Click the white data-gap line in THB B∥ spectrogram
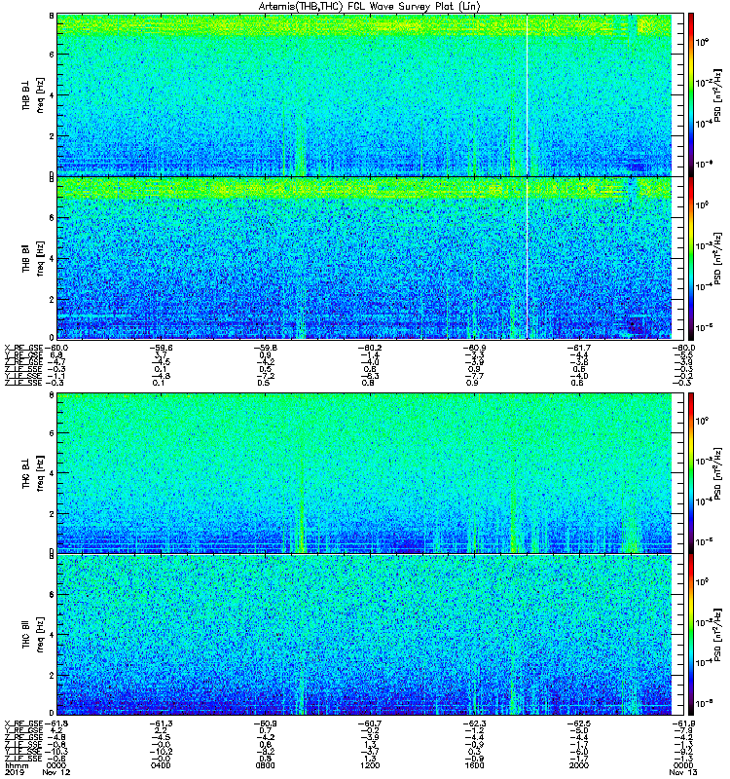The width and height of the screenshot is (730, 779). (x=527, y=258)
